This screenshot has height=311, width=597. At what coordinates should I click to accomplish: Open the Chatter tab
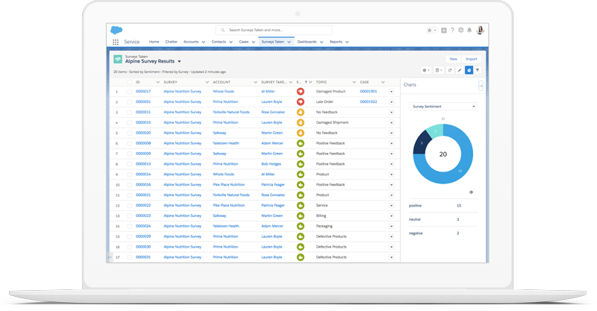(x=172, y=42)
